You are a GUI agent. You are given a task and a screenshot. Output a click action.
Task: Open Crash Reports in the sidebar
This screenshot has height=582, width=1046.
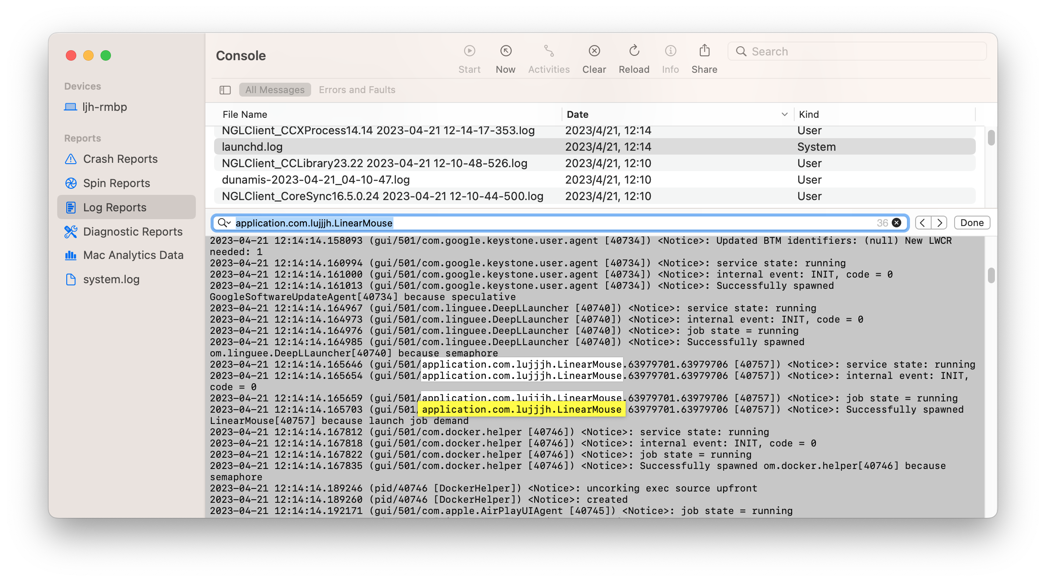120,159
